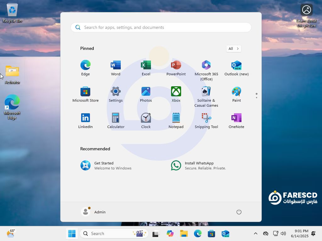This screenshot has height=241, width=322.
Task: Open clock and date 9:01 PM
Action: [x=300, y=233]
